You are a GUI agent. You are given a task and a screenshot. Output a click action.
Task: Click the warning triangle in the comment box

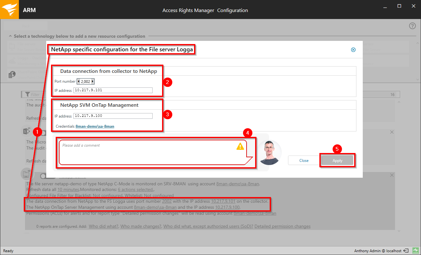pos(240,146)
